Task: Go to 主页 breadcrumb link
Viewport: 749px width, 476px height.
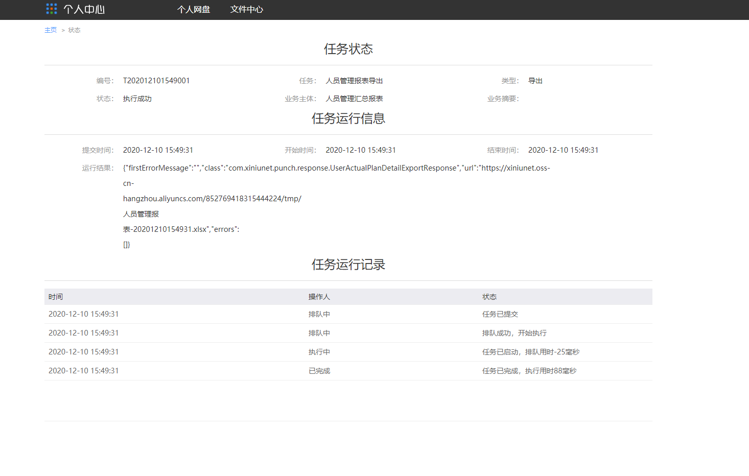Action: click(x=51, y=30)
